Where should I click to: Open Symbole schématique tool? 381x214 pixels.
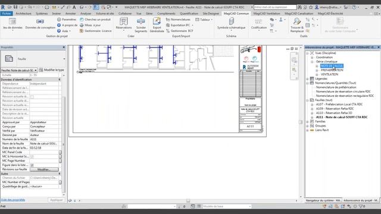click(x=232, y=24)
